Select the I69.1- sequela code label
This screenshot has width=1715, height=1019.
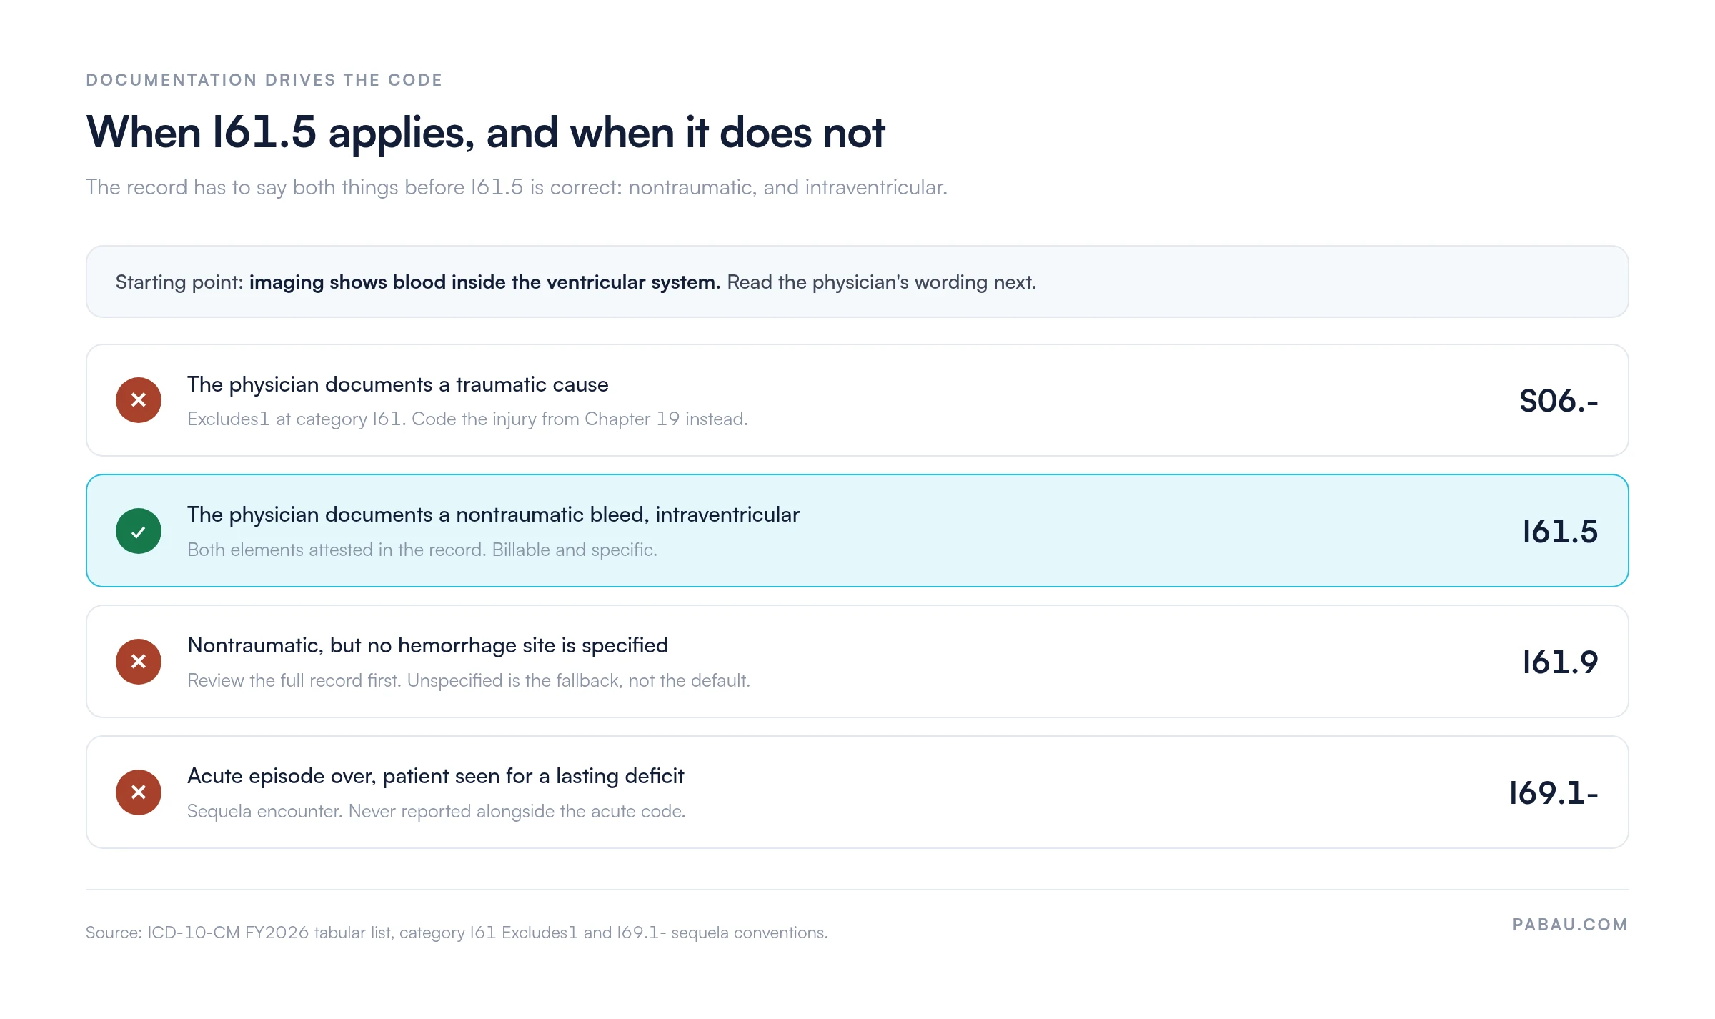click(x=1554, y=793)
